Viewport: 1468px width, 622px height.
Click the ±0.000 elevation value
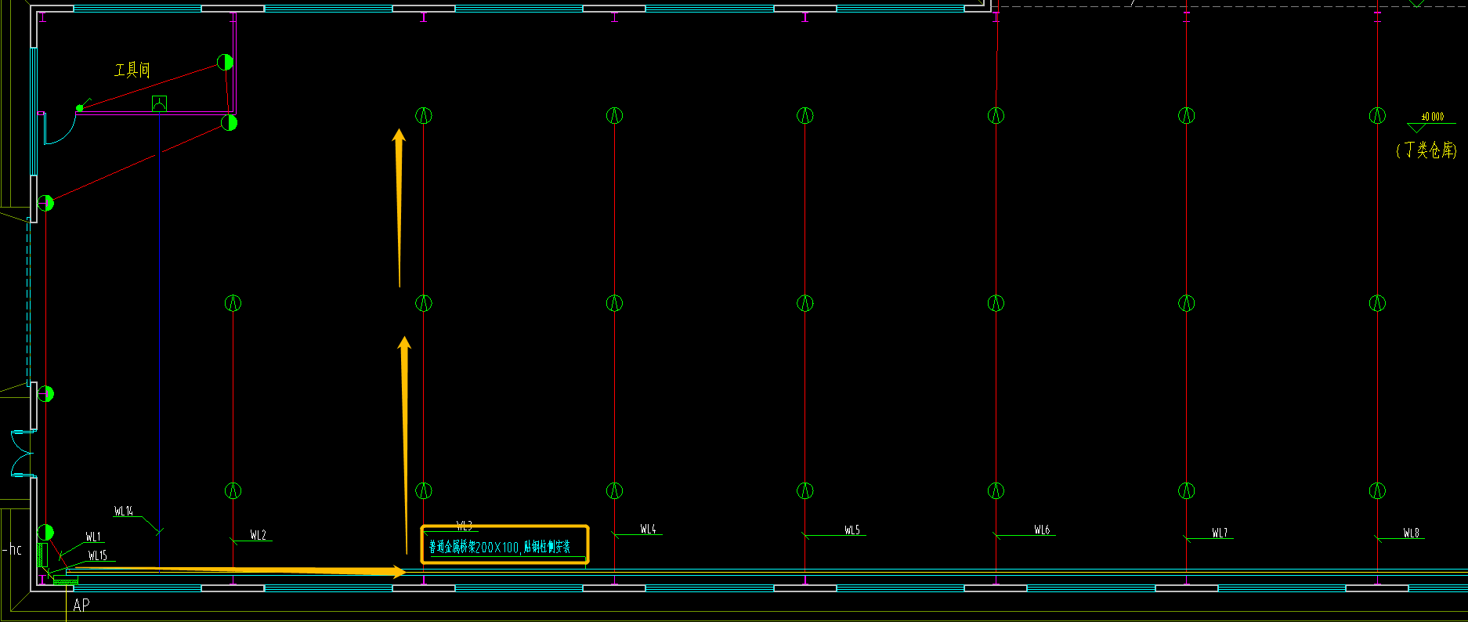coord(1433,117)
